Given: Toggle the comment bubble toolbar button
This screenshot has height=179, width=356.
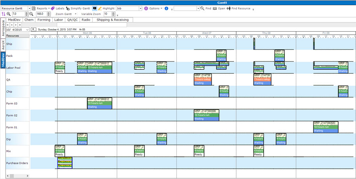Looking at the screenshot, I should pyautogui.click(x=95, y=8).
